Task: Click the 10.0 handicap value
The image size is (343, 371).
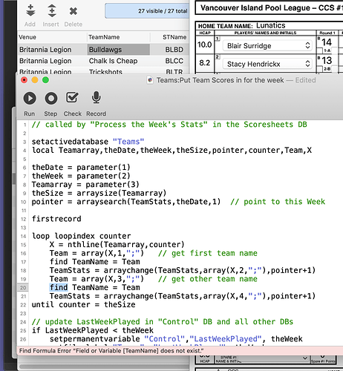Action: 205,45
